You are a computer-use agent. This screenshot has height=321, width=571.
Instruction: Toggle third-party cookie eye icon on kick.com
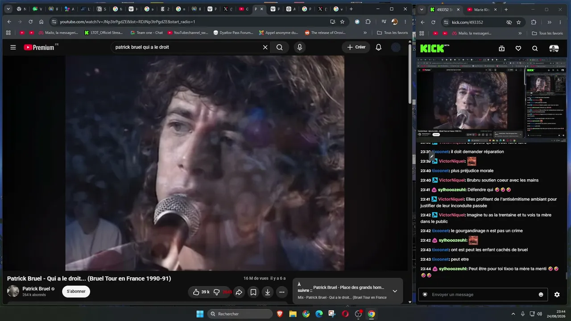point(509,22)
